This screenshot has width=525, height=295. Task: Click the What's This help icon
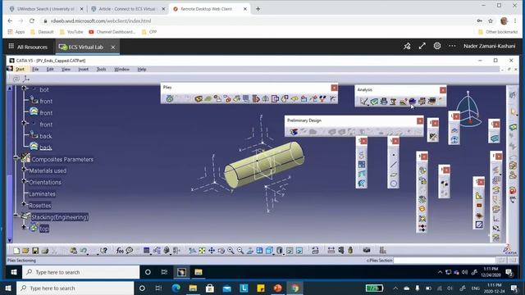point(103,251)
